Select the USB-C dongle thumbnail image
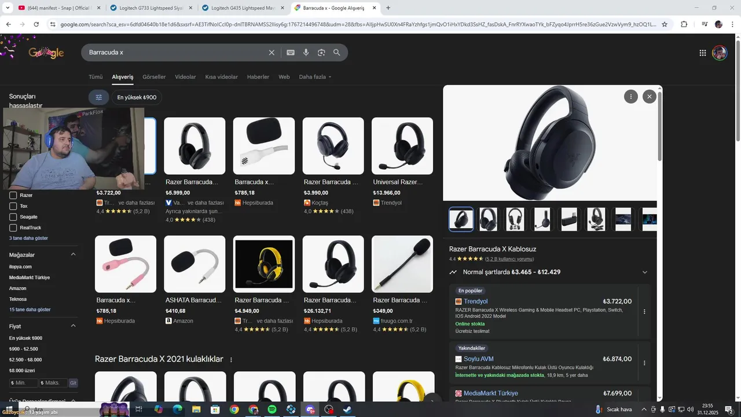 tap(568, 220)
